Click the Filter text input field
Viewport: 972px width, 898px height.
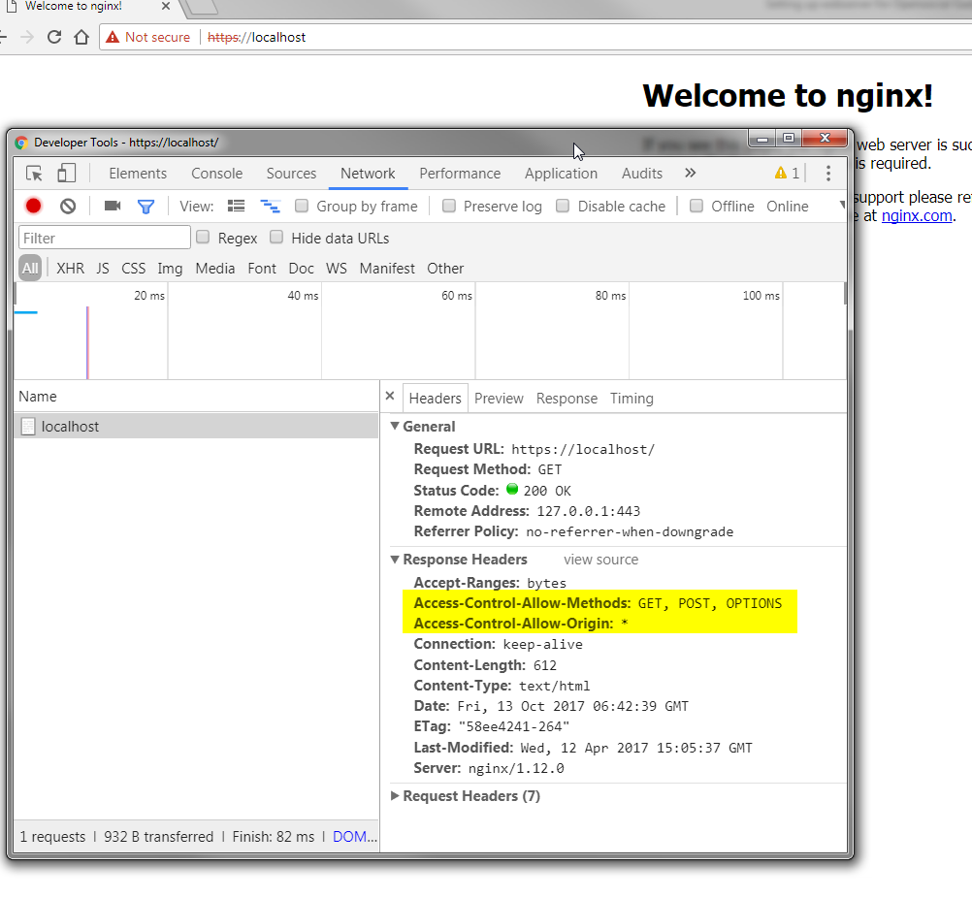click(x=105, y=238)
